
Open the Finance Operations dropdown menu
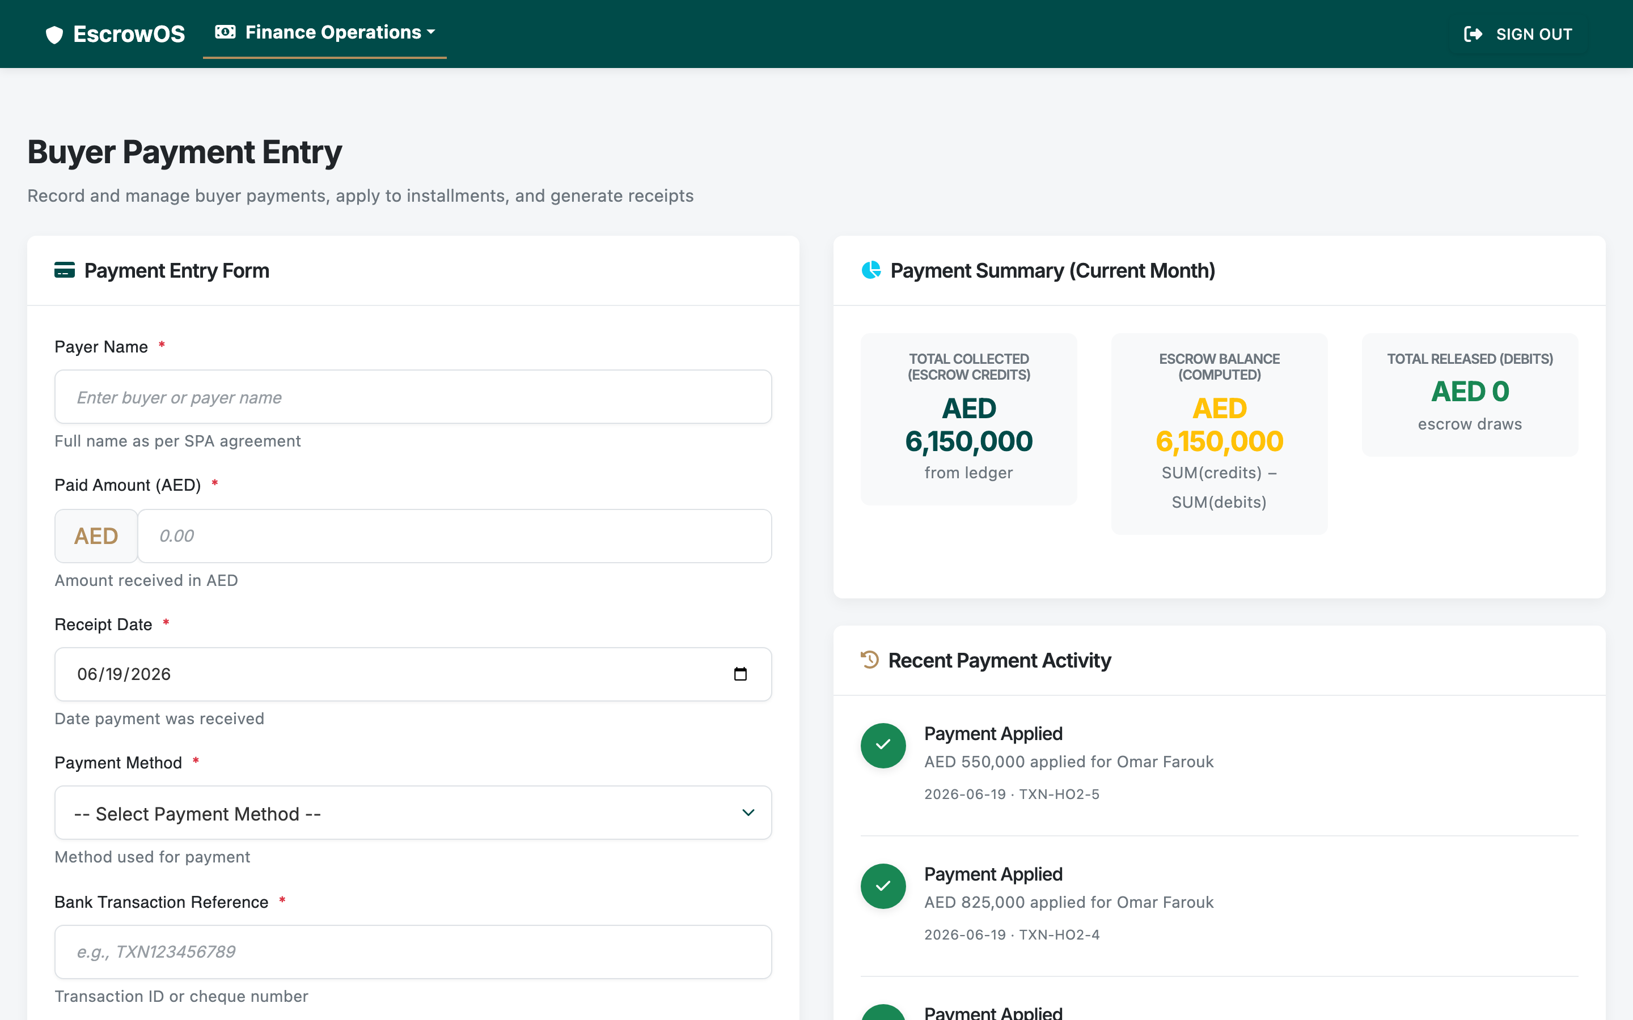coord(324,32)
